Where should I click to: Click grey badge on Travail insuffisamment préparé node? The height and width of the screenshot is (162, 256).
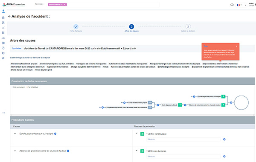[150, 103]
